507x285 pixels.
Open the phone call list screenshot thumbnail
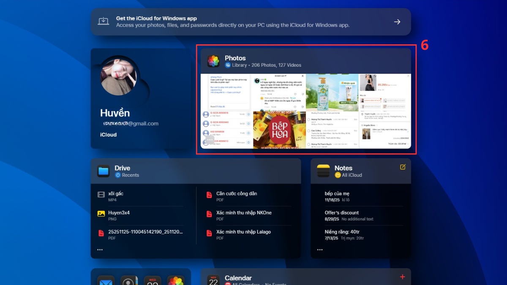pyautogui.click(x=226, y=130)
